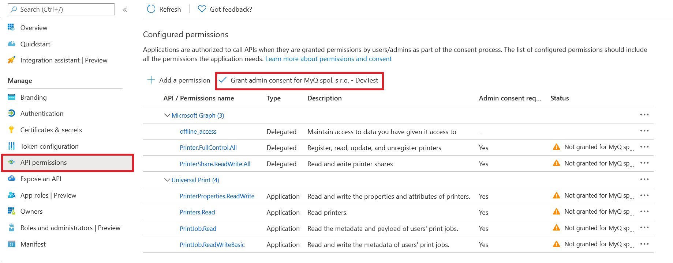Click the Certificates & secrets key icon
The width and height of the screenshot is (673, 263).
pos(12,130)
